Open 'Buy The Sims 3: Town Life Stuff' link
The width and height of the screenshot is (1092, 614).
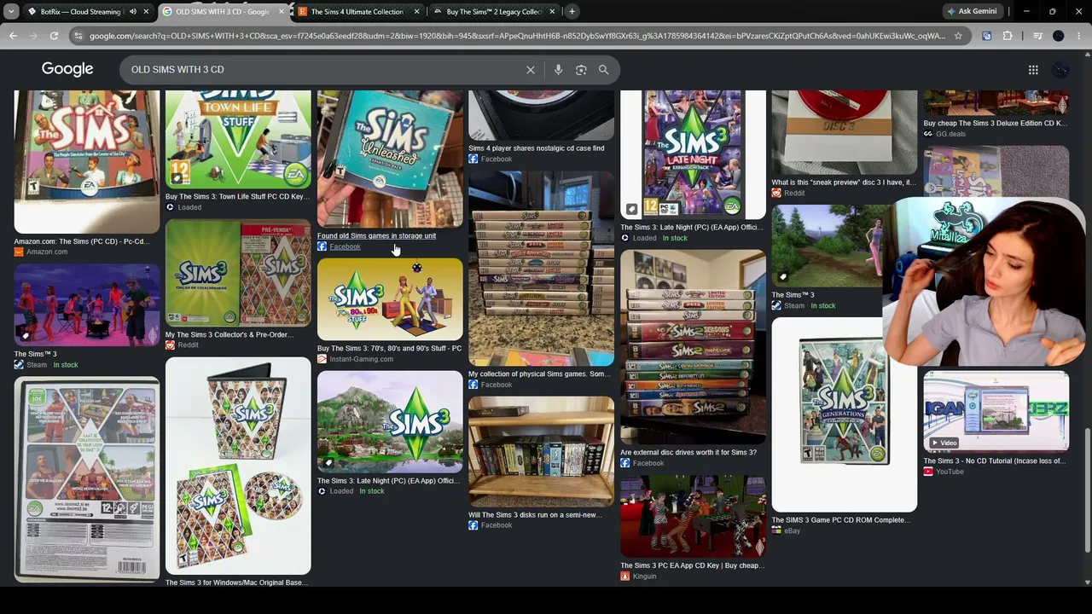click(x=237, y=197)
